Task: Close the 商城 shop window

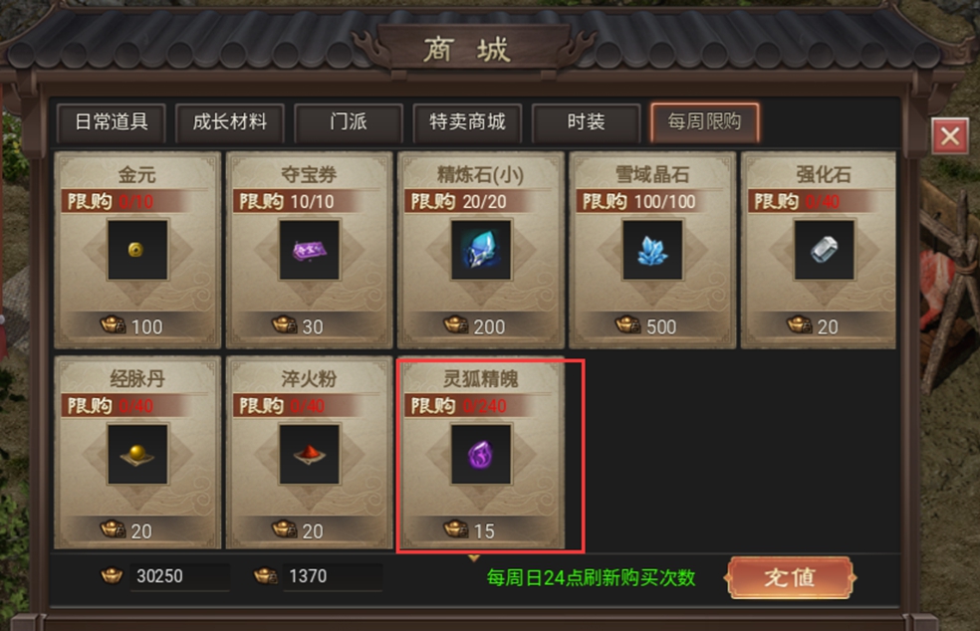Action: 950,135
